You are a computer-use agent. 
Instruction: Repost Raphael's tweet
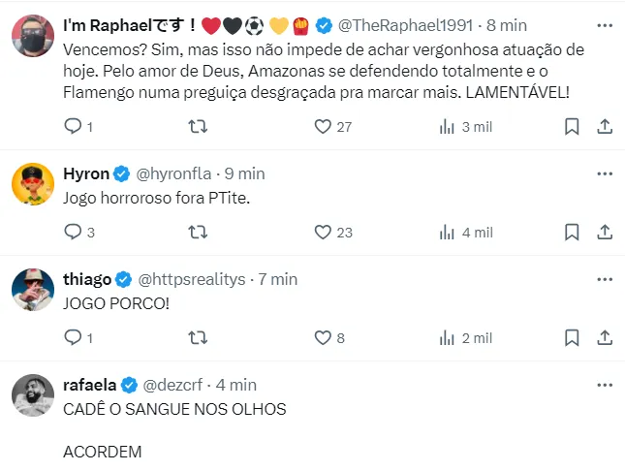197,126
